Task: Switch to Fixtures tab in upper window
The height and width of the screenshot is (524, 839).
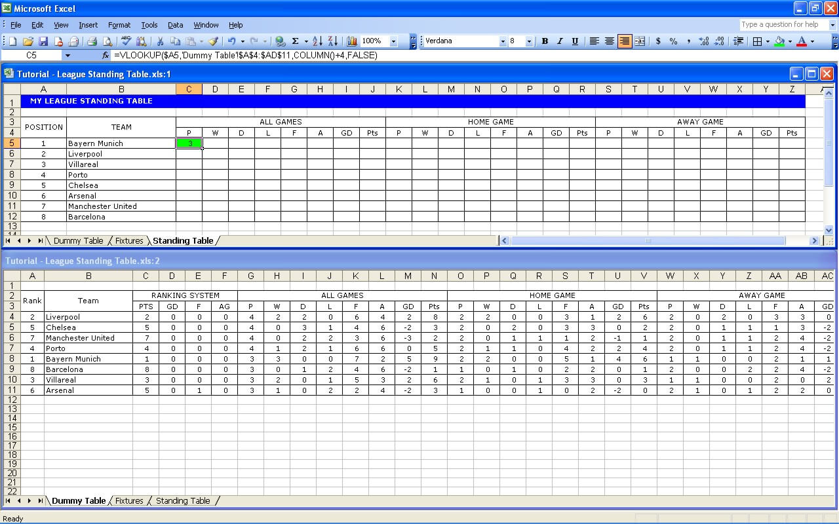Action: [x=129, y=241]
